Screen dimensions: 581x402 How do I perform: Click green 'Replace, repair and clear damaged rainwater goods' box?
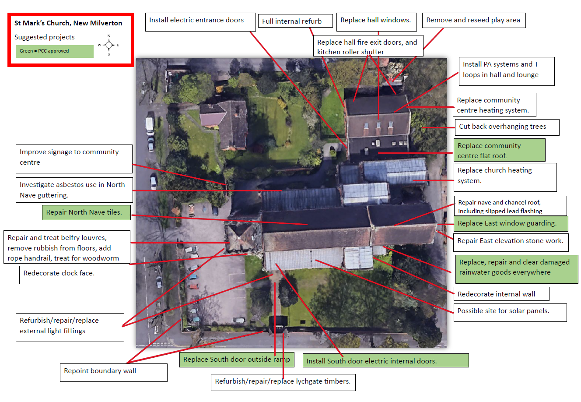tap(517, 269)
